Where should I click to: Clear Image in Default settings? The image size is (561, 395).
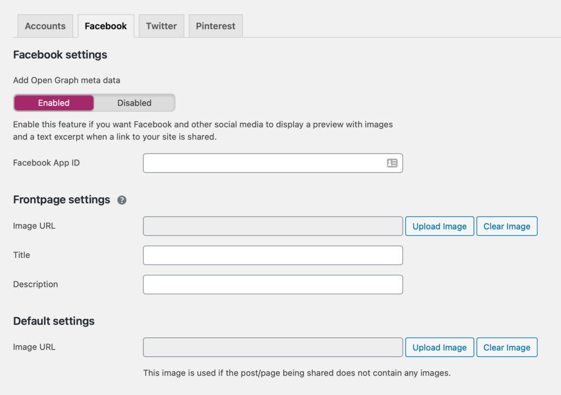507,347
